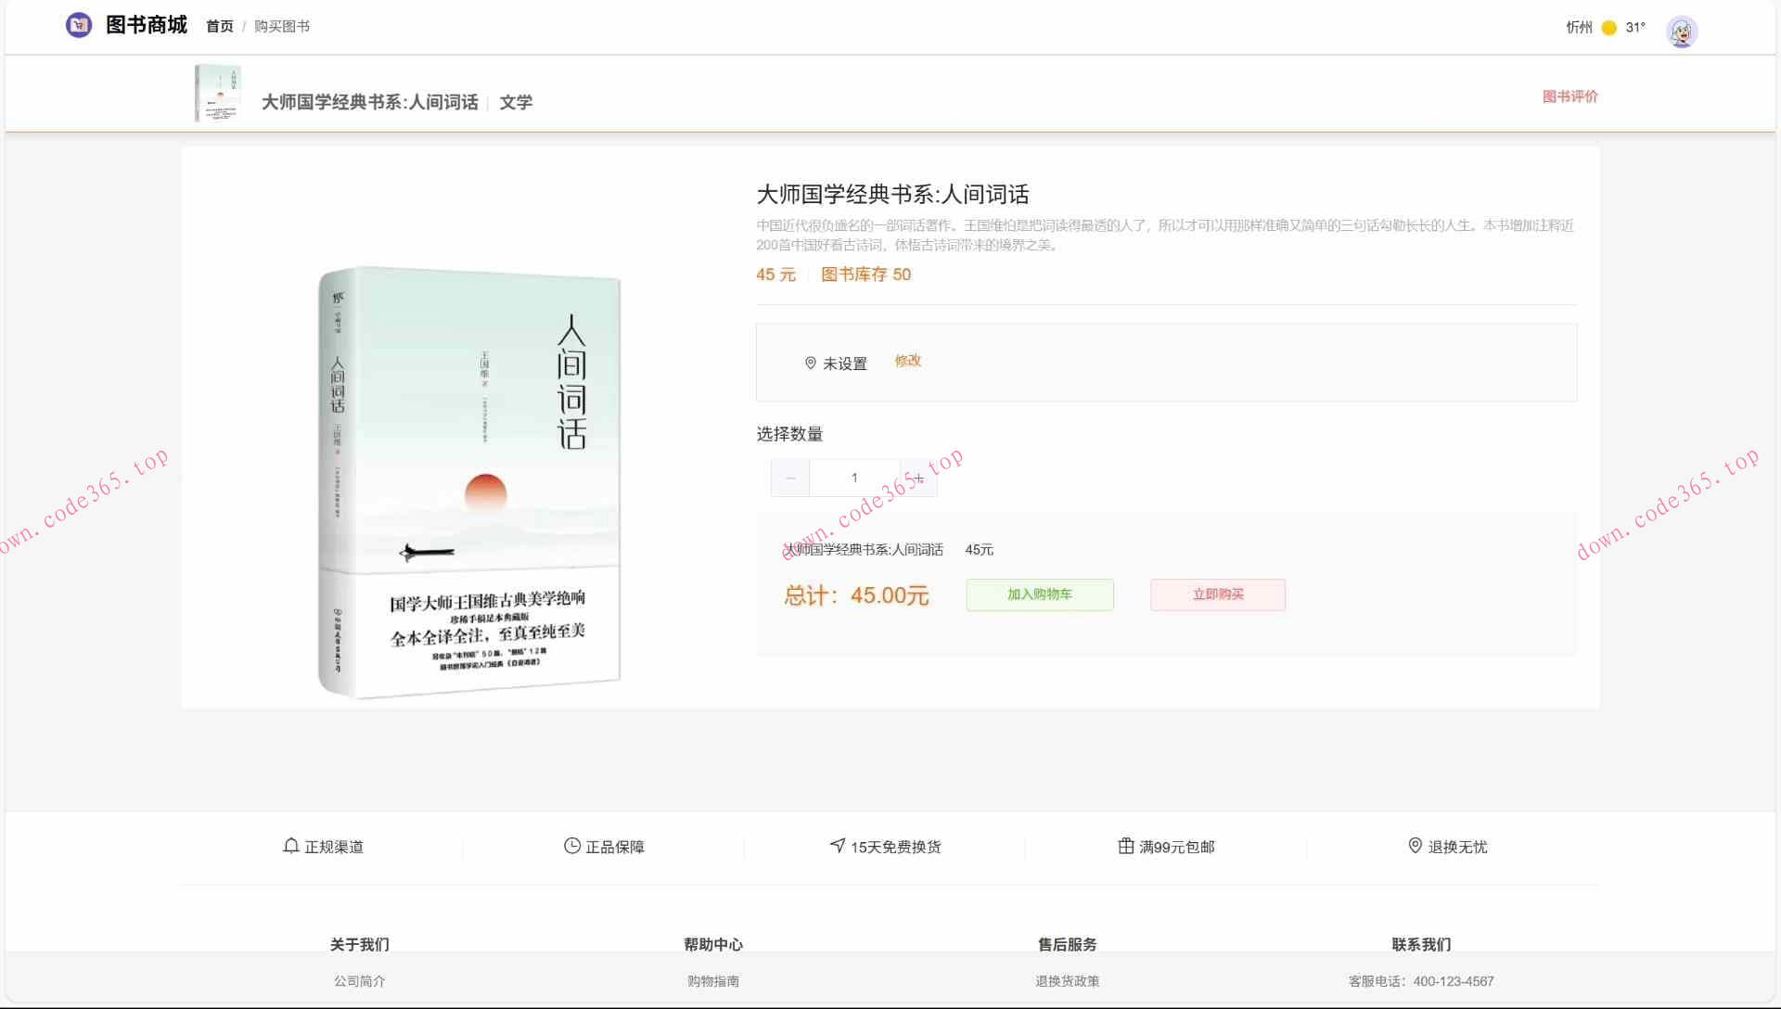The height and width of the screenshot is (1009, 1781).
Task: Open the user avatar at top right
Action: [1682, 31]
